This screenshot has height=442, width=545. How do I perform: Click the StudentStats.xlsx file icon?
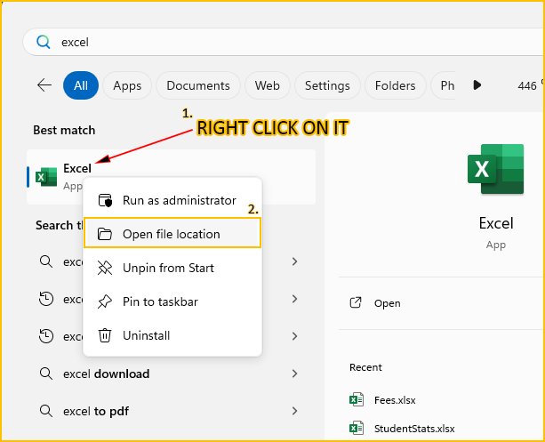[x=357, y=428]
